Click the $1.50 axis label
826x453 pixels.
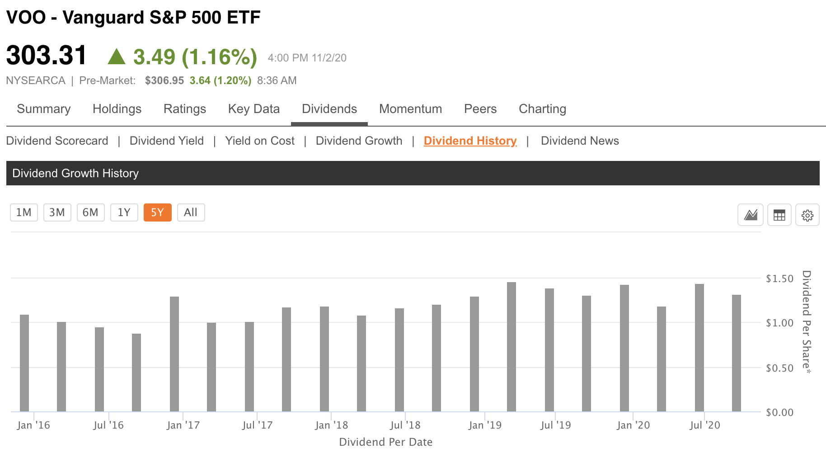(779, 278)
